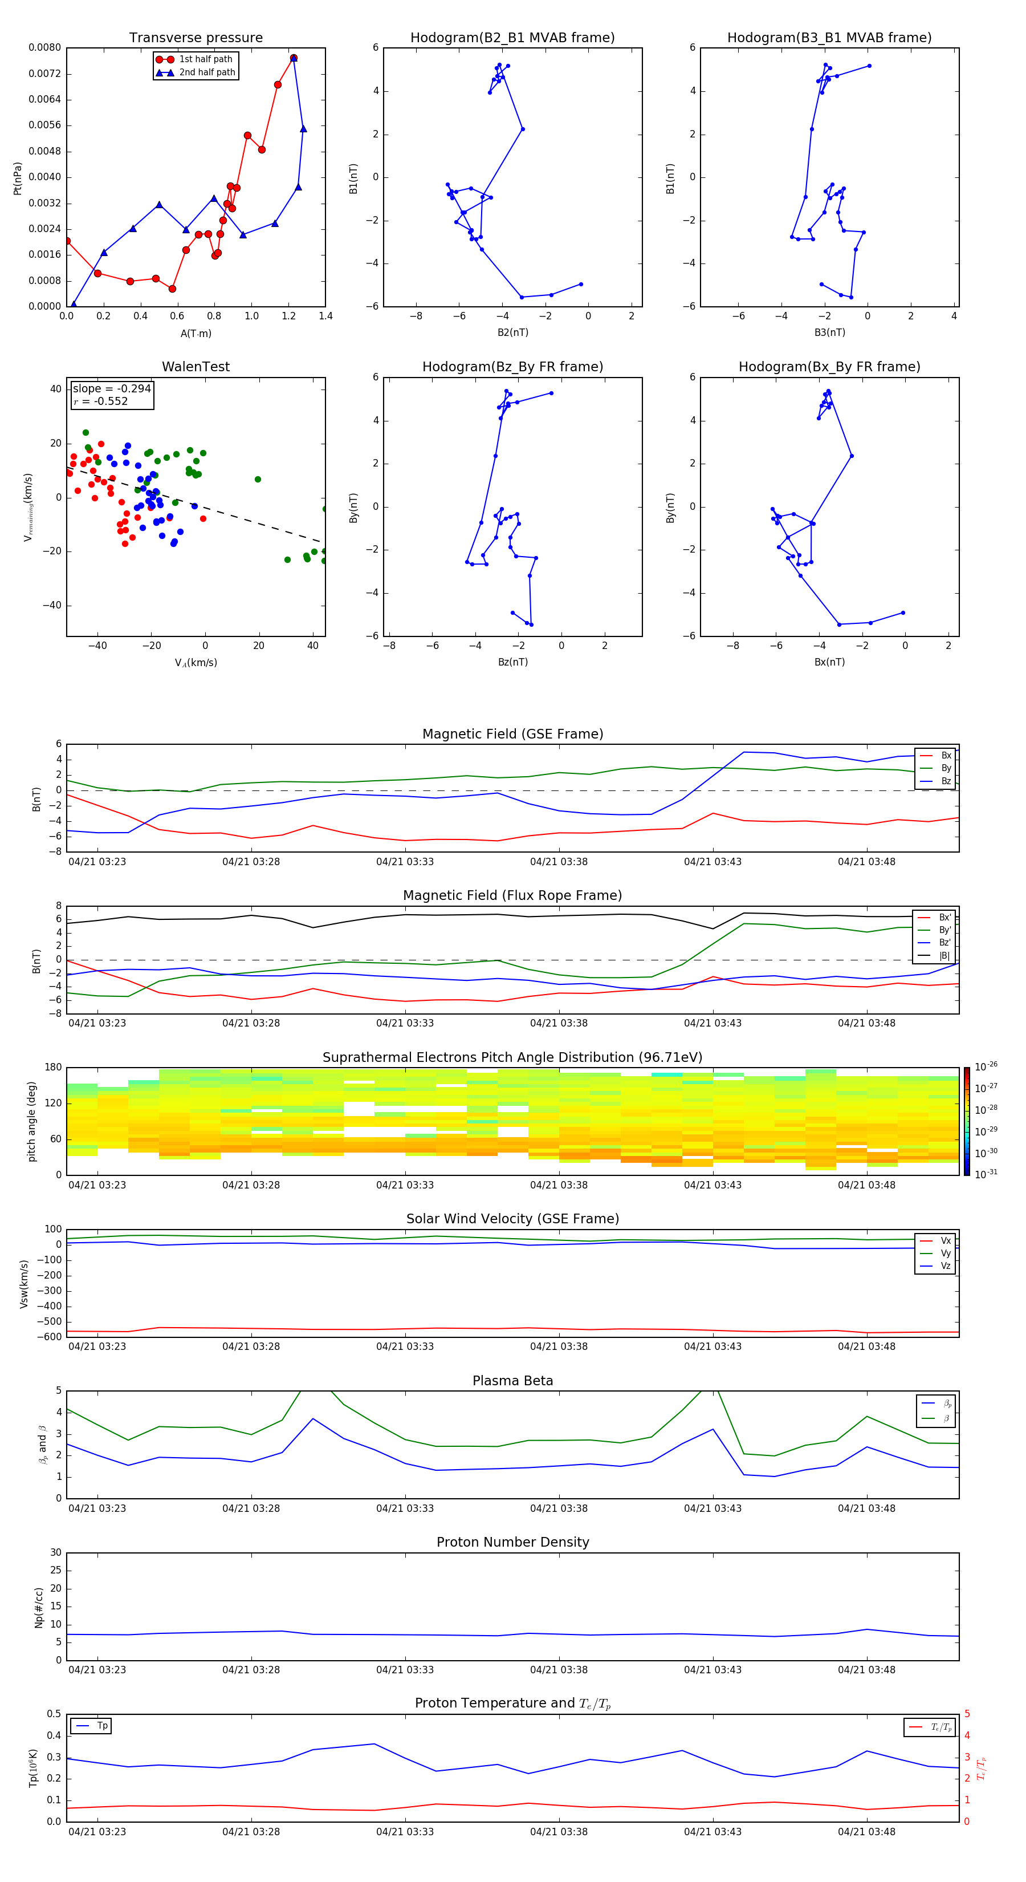The image size is (1026, 1882).
Task: Click the "B3(nT)" x-axis label
Action: (x=829, y=332)
